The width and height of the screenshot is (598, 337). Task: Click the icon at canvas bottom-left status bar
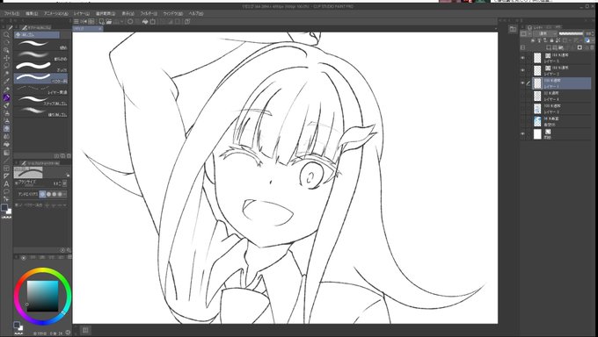click(85, 330)
